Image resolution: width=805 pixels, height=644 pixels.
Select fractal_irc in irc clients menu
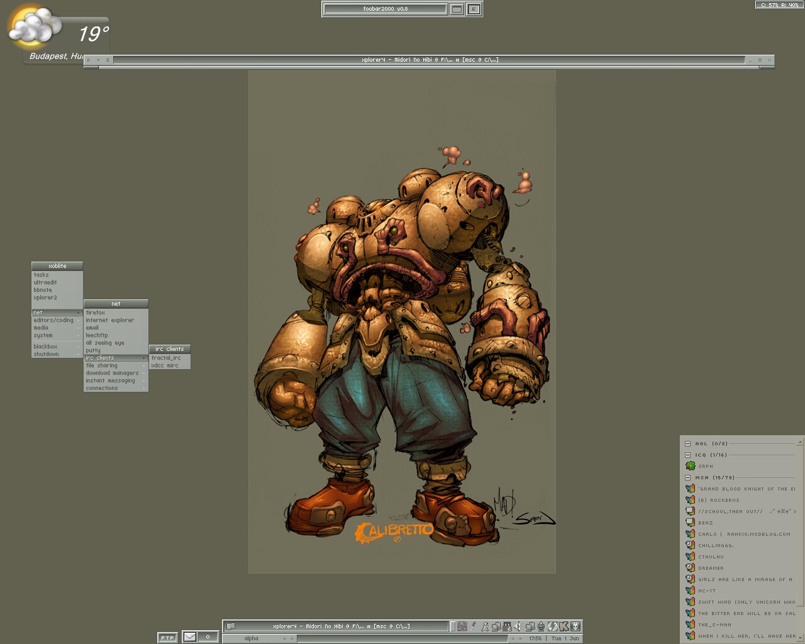[169, 358]
